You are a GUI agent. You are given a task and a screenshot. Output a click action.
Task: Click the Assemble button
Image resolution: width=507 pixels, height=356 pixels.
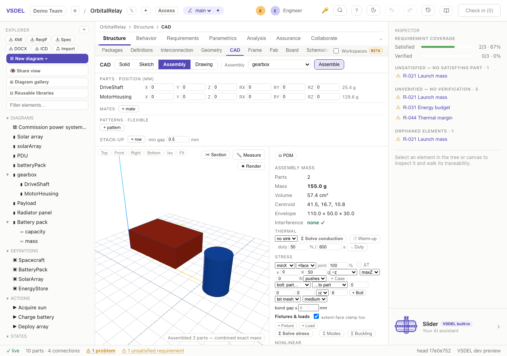[x=329, y=64]
